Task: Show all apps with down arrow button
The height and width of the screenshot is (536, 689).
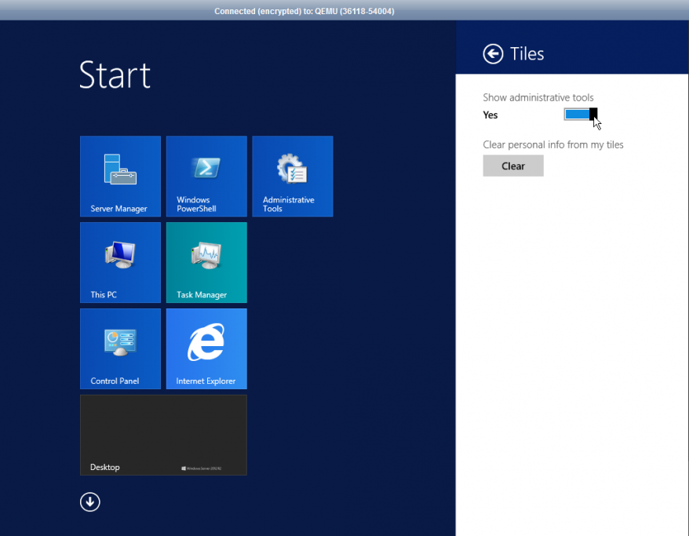Action: click(x=90, y=501)
